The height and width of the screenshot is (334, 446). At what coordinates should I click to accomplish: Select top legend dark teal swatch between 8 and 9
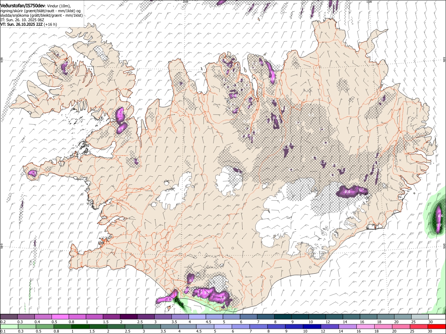point(283,317)
